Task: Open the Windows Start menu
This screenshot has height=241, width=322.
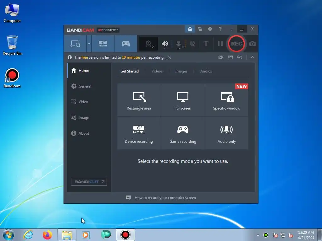Action: click(x=8, y=235)
